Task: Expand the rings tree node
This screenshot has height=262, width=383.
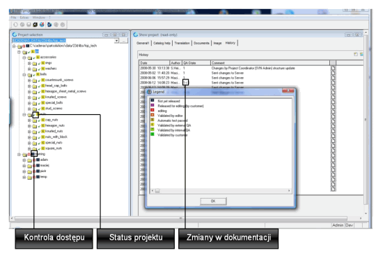Action: pos(29,63)
